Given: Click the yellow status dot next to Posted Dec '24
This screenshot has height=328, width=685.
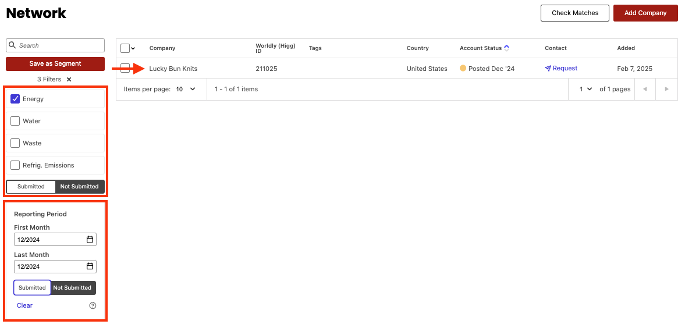Looking at the screenshot, I should pyautogui.click(x=463, y=68).
